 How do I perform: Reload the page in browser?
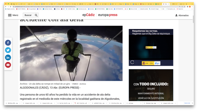pos(11,7)
